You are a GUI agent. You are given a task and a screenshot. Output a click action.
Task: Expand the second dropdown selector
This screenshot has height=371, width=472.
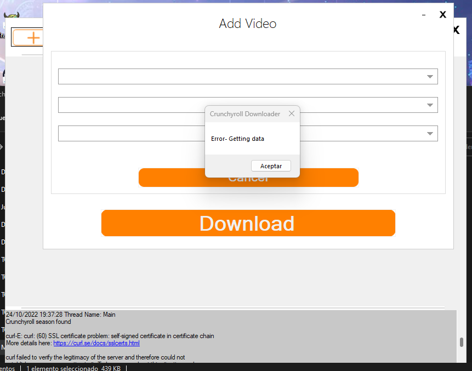click(x=430, y=105)
